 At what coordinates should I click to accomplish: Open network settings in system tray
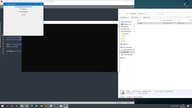[x=172, y=106]
